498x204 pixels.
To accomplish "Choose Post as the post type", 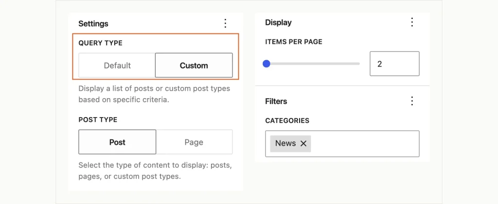I will (x=117, y=142).
